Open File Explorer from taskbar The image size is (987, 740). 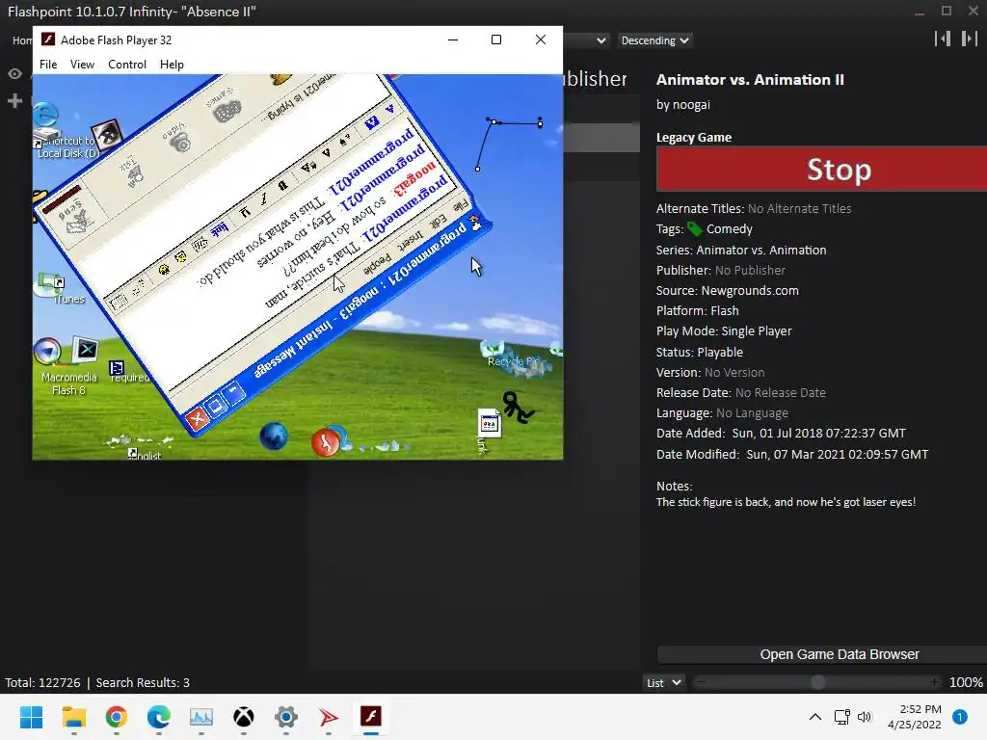point(73,717)
